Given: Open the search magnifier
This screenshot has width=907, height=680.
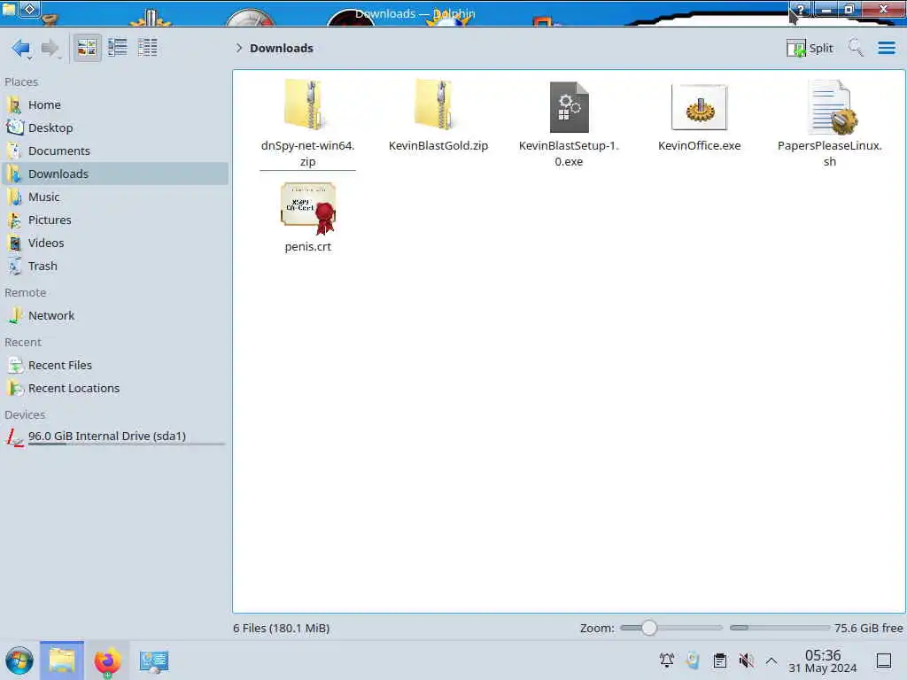Looking at the screenshot, I should [856, 48].
